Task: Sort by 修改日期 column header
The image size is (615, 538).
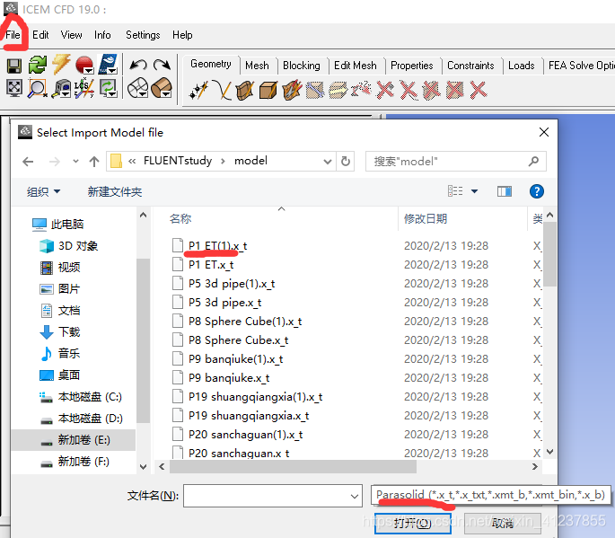Action: click(426, 218)
